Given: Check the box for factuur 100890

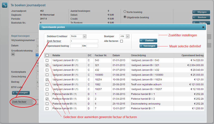Looking at the screenshot, I should [47, 75].
